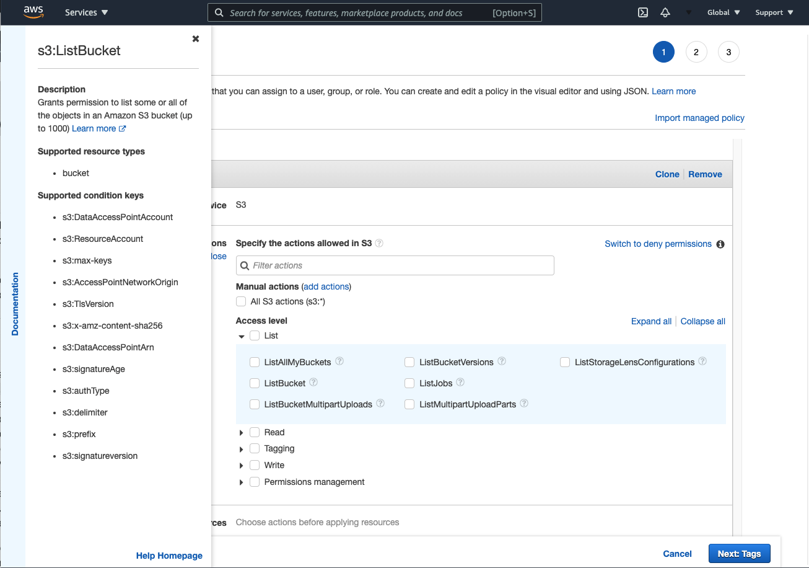
Task: Select the ListMultipartUploadParts checkbox
Action: pyautogui.click(x=409, y=404)
